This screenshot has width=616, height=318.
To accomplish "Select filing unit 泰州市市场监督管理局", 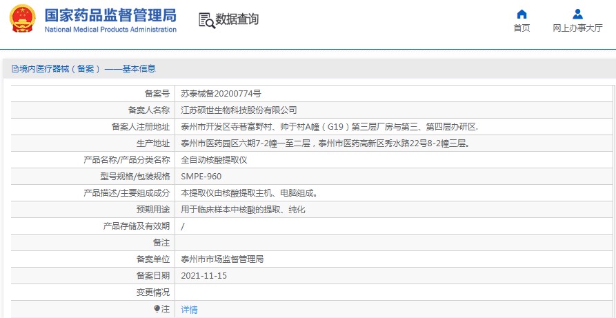I will tap(222, 259).
